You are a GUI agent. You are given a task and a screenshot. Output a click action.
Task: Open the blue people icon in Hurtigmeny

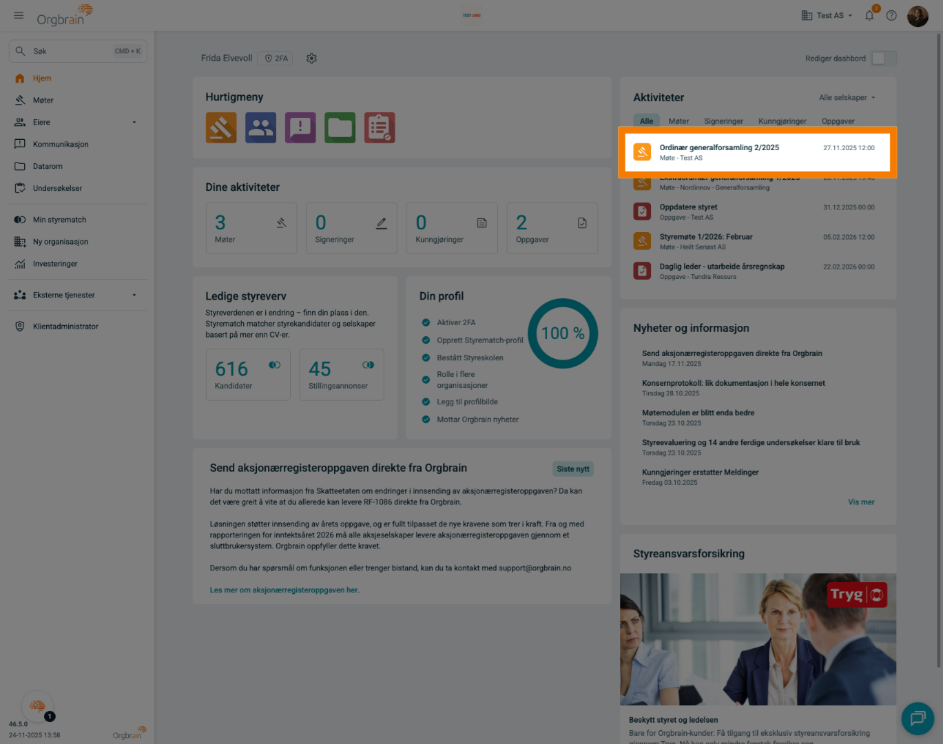(x=260, y=128)
